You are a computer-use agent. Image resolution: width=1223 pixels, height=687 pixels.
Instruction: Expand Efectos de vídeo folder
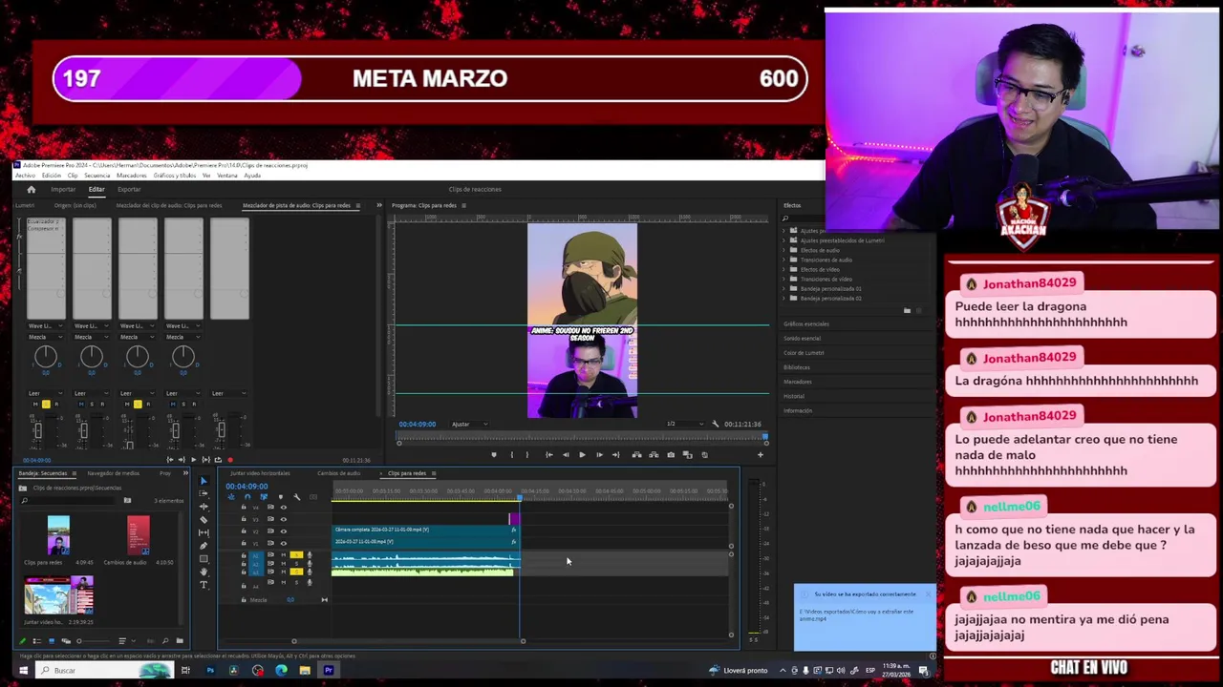(783, 269)
